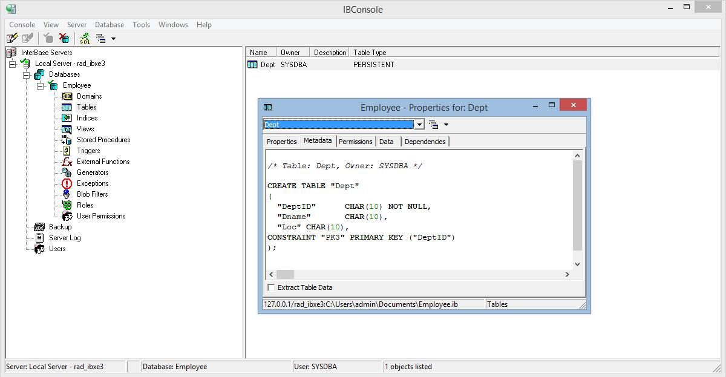Click the CREATE TABLE "Dept" line
The image size is (726, 377).
pyautogui.click(x=313, y=186)
